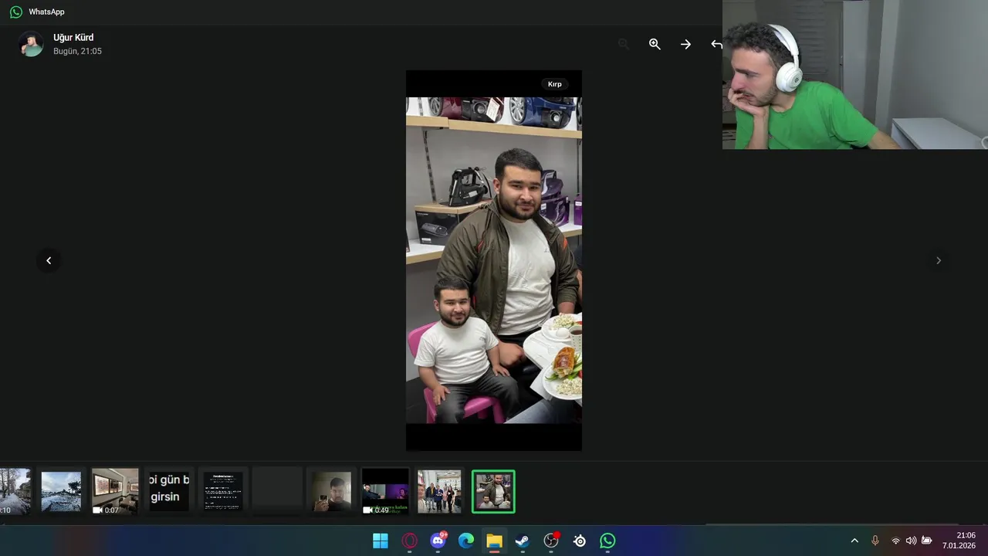Click the microphone tray icon

pyautogui.click(x=875, y=541)
